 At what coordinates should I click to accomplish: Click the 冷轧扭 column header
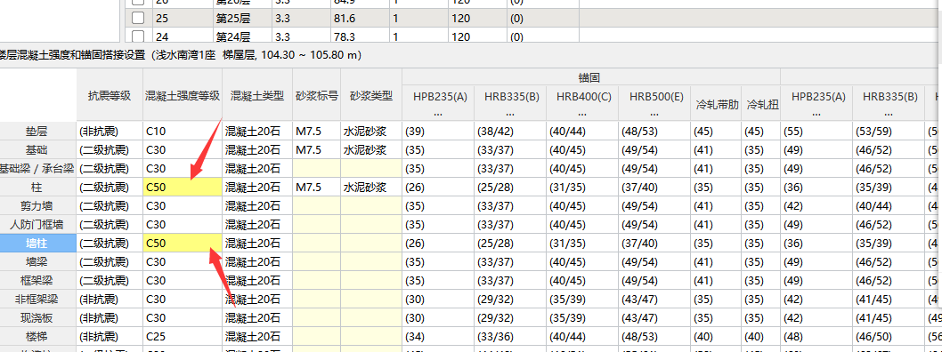761,103
